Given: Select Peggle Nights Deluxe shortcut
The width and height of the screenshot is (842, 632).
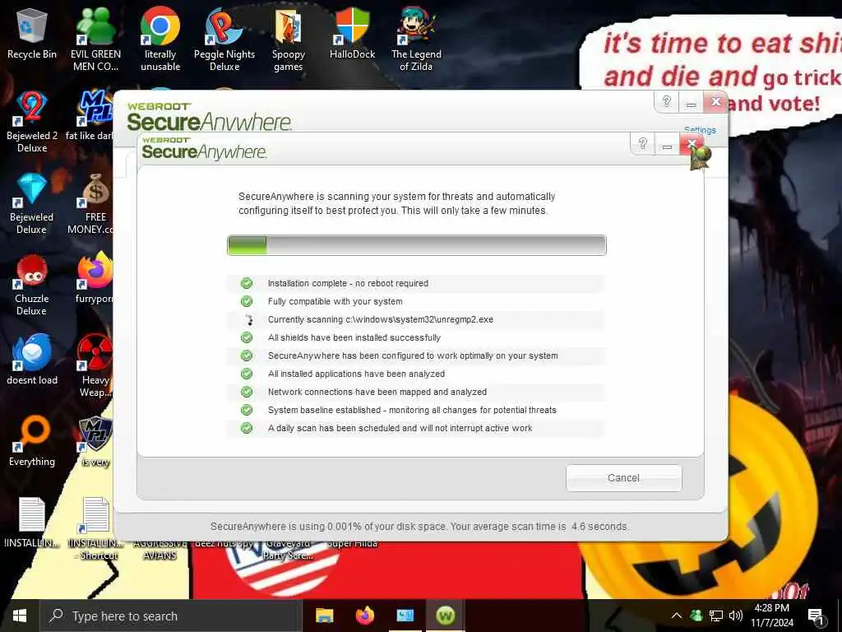Looking at the screenshot, I should click(224, 40).
